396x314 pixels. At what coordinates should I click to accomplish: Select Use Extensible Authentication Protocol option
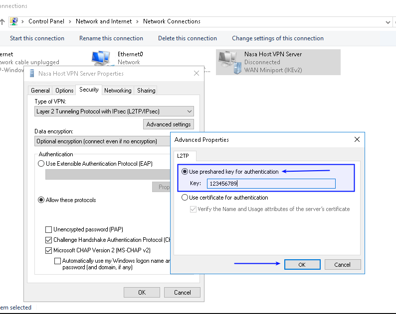click(41, 164)
